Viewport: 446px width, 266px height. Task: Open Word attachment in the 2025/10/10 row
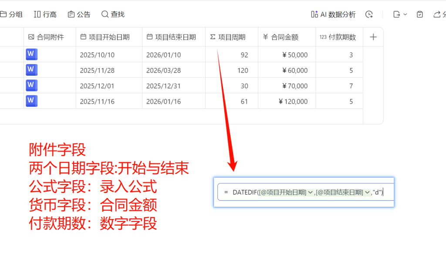pyautogui.click(x=31, y=54)
